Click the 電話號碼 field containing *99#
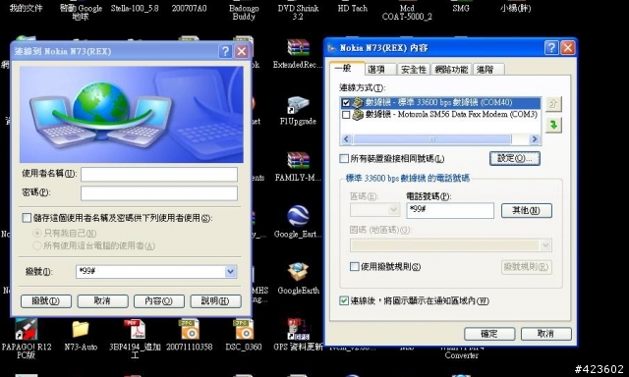 tap(450, 210)
